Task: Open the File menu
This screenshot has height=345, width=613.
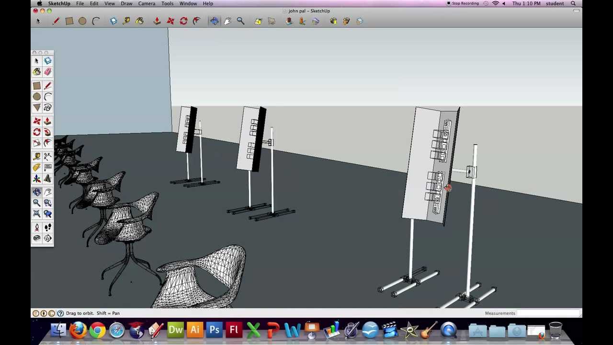Action: point(80,3)
